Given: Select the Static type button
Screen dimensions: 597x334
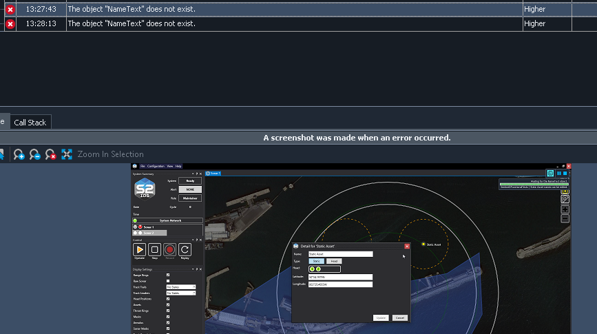Looking at the screenshot, I should 317,261.
